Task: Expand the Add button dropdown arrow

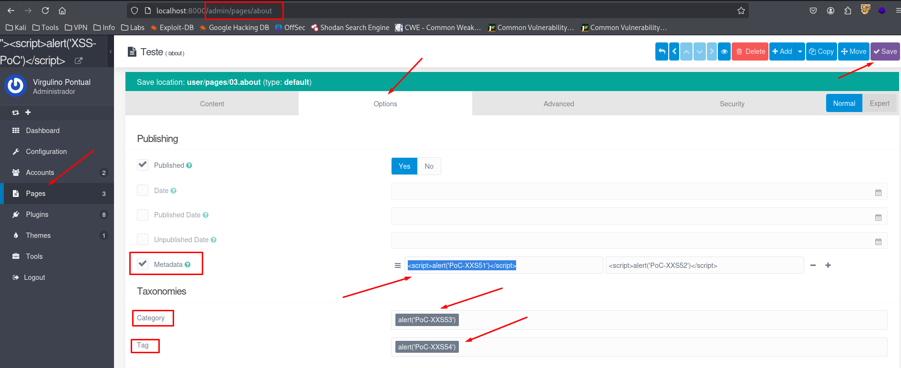Action: click(x=800, y=51)
